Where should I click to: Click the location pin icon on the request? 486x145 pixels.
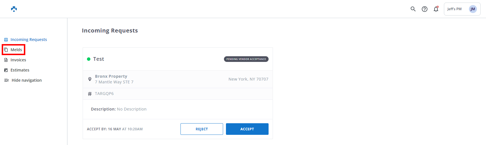pos(90,79)
